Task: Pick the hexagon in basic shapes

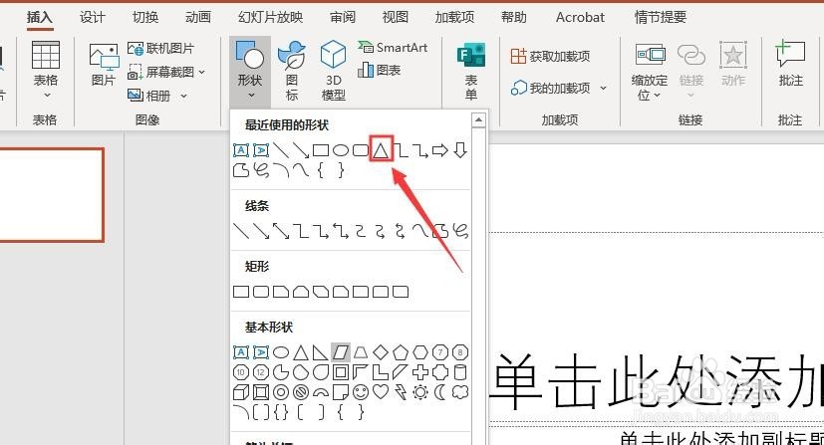Action: click(x=420, y=352)
